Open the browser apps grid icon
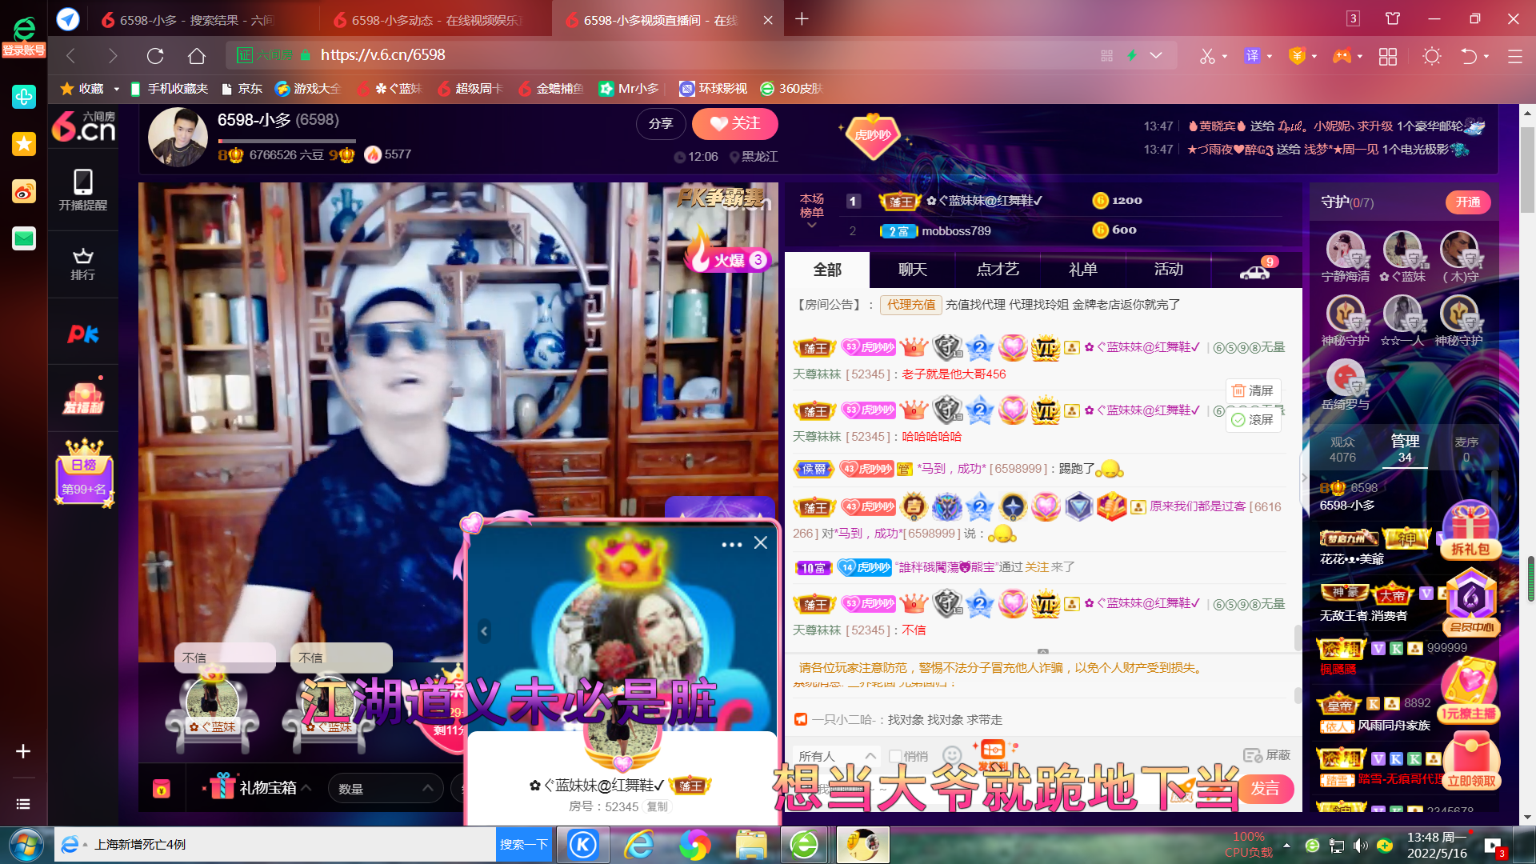The width and height of the screenshot is (1536, 864). 1388,56
